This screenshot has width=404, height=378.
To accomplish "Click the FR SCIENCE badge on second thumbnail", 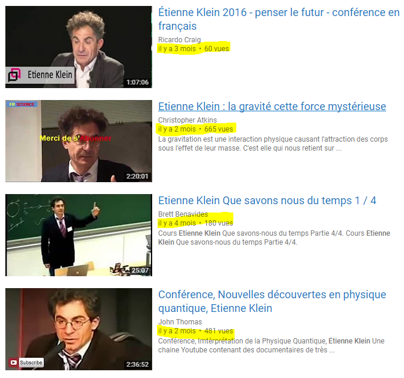I will click(22, 104).
